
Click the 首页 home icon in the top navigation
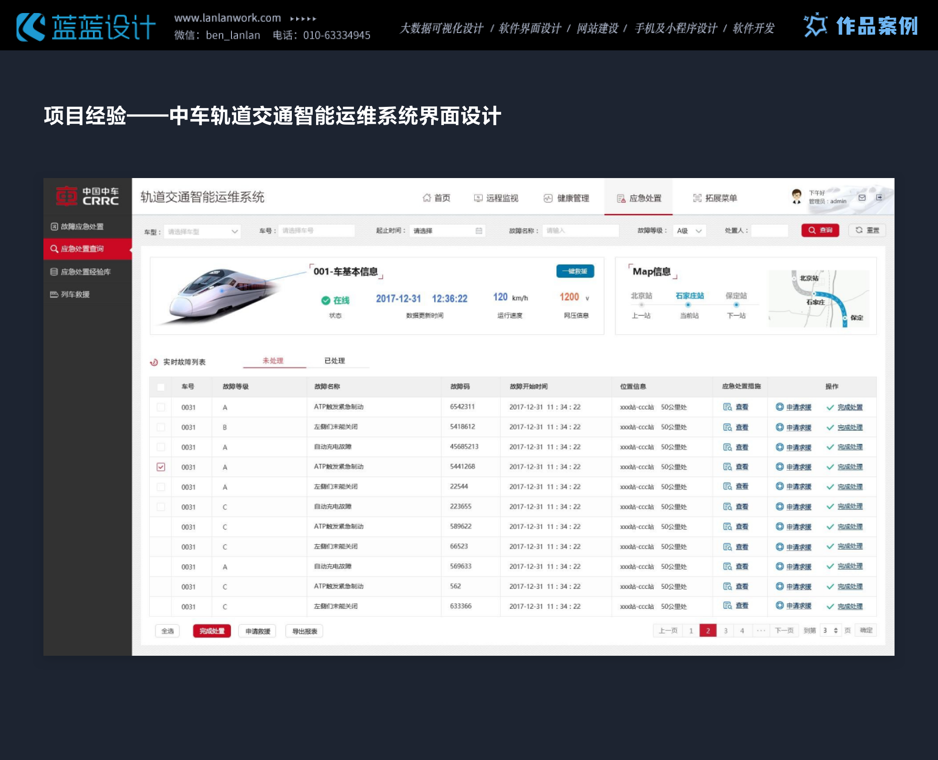point(427,197)
